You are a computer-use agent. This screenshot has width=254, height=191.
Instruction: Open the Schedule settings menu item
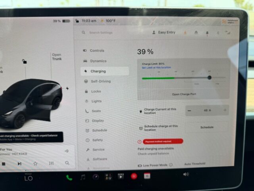click(x=96, y=130)
